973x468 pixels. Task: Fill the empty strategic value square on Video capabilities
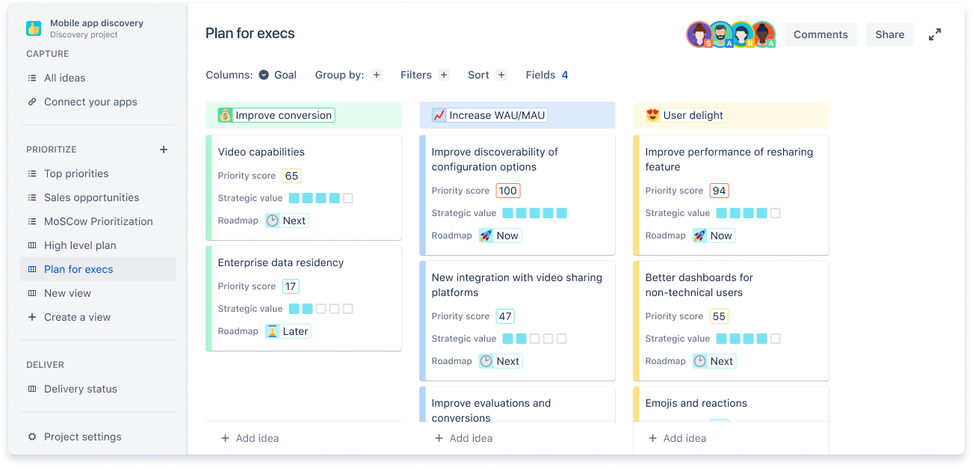(347, 197)
